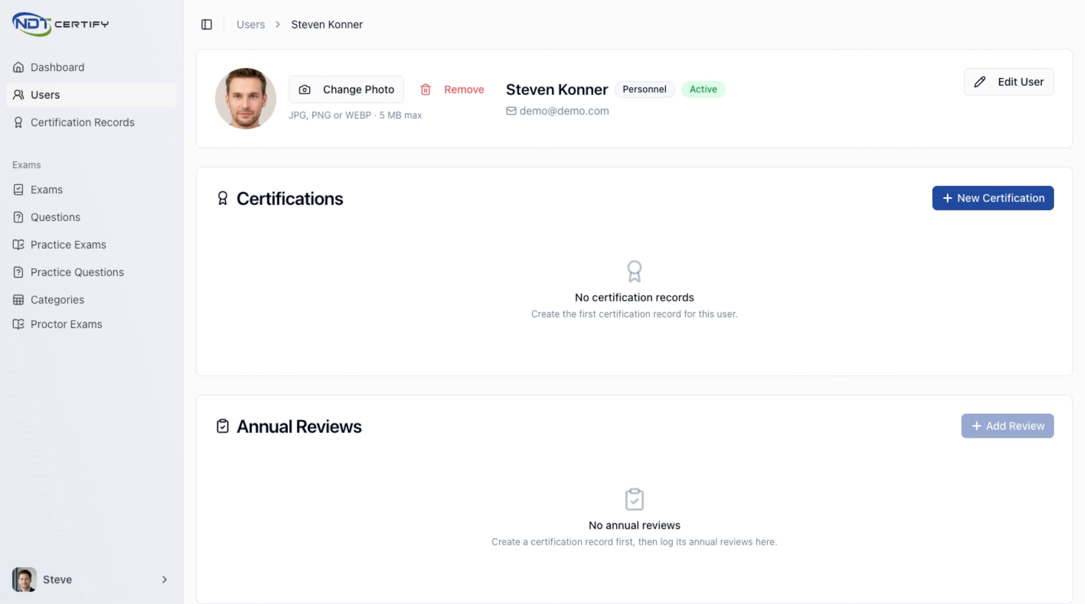Click the Certifications heading ribbon icon
This screenshot has width=1085, height=604.
222,198
